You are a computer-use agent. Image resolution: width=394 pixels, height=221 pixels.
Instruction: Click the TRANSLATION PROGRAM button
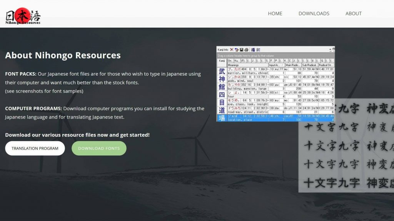pyautogui.click(x=35, y=148)
